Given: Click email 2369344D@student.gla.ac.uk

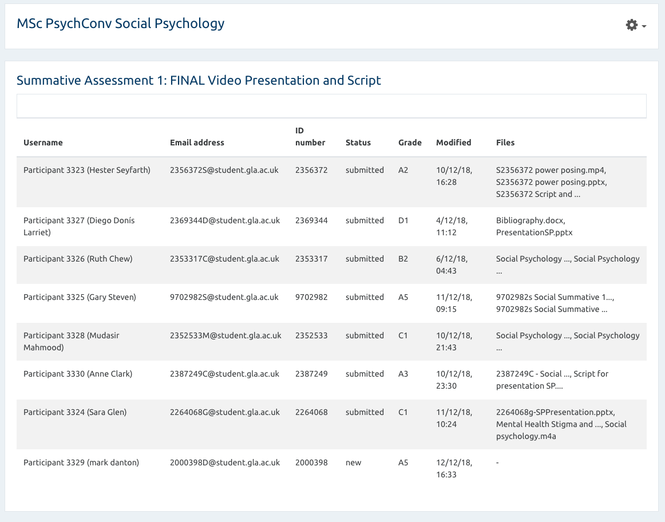Looking at the screenshot, I should pos(225,220).
